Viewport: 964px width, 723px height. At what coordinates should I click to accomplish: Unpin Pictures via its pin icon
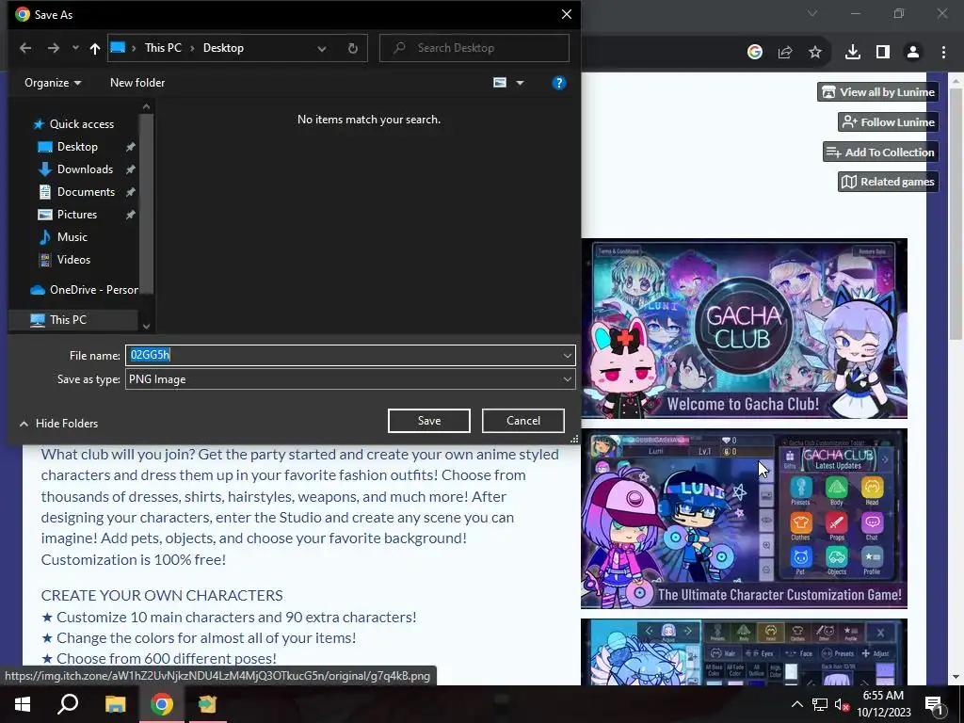coord(130,215)
